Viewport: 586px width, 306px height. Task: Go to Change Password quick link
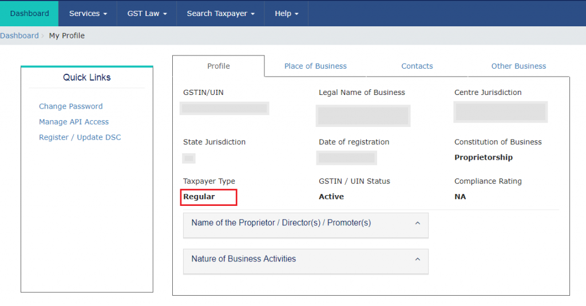(x=71, y=106)
